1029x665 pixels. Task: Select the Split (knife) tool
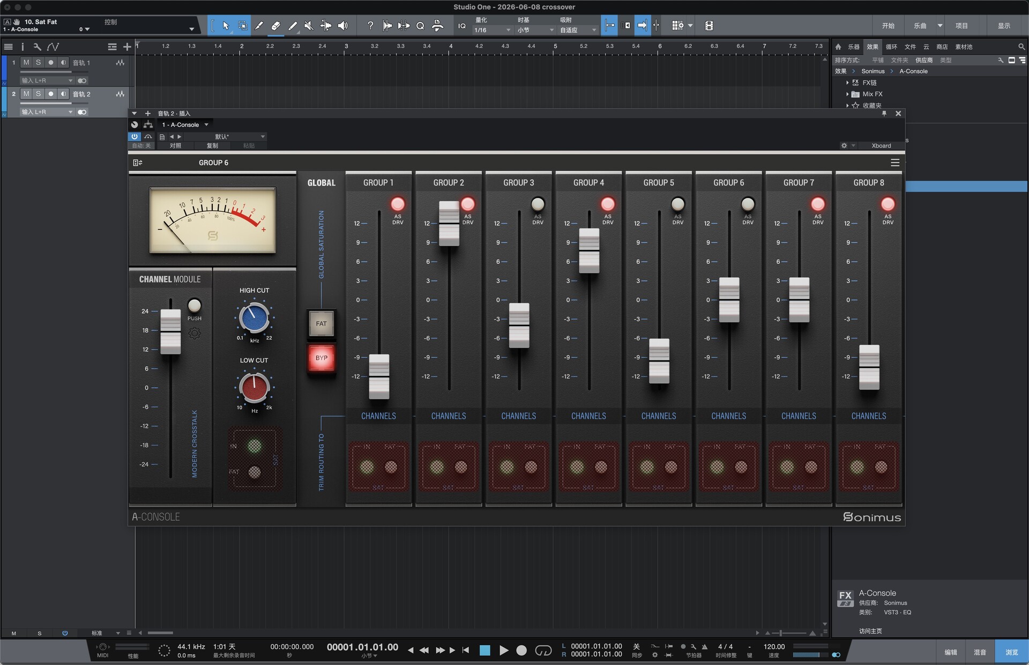coord(259,26)
